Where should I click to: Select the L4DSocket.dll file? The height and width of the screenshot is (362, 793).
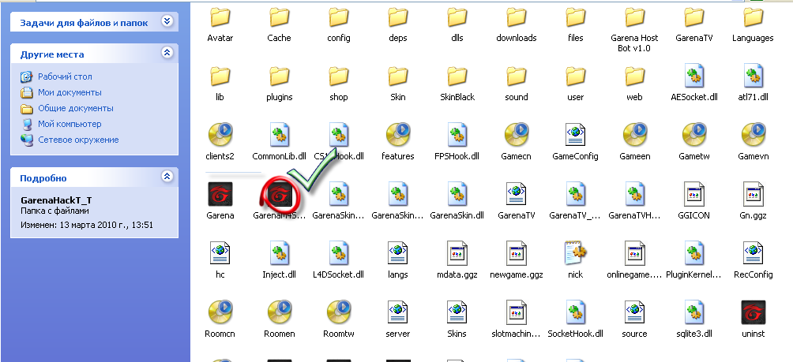[339, 253]
